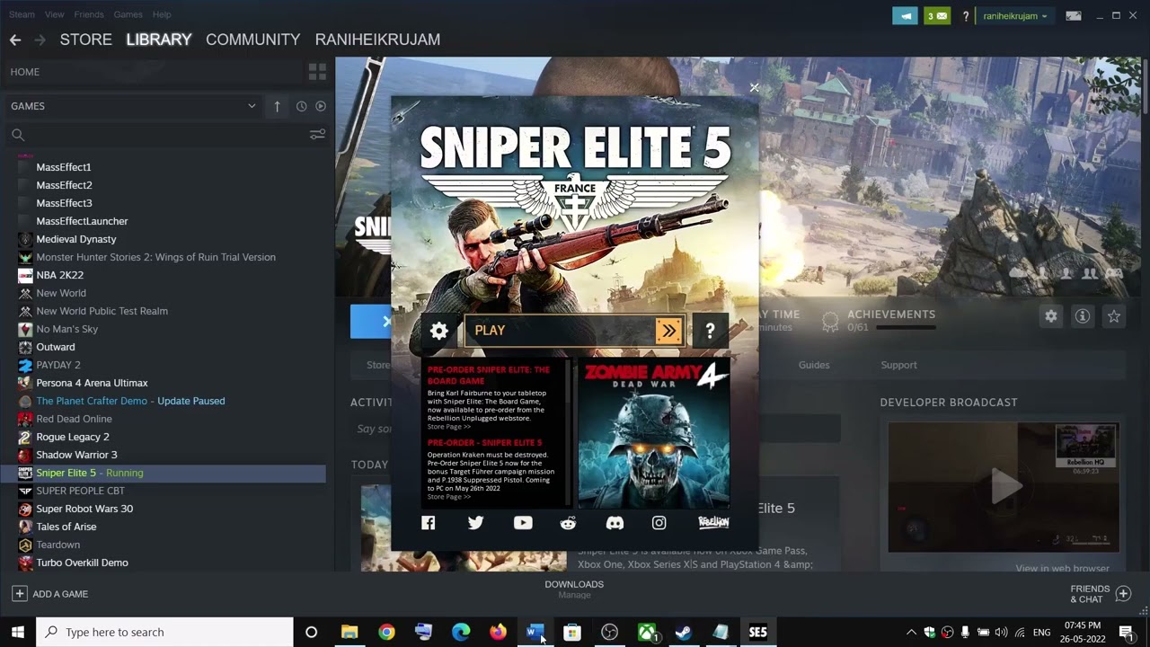This screenshot has height=647, width=1150.
Task: Open Chrome from the Windows taskbar
Action: 386,633
